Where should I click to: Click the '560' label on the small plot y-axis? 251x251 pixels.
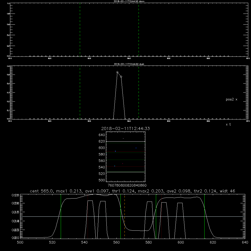102,161
